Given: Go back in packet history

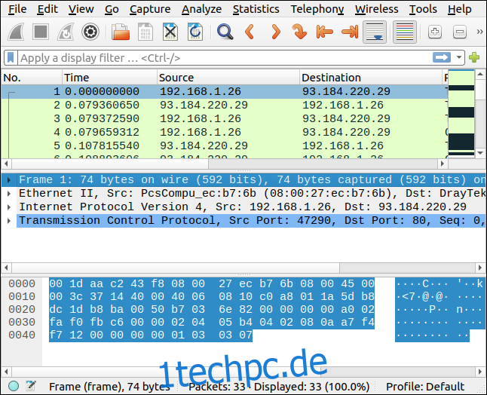Looking at the screenshot, I should click(x=250, y=32).
